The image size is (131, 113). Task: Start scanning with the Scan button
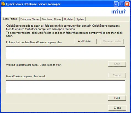pos(117,64)
